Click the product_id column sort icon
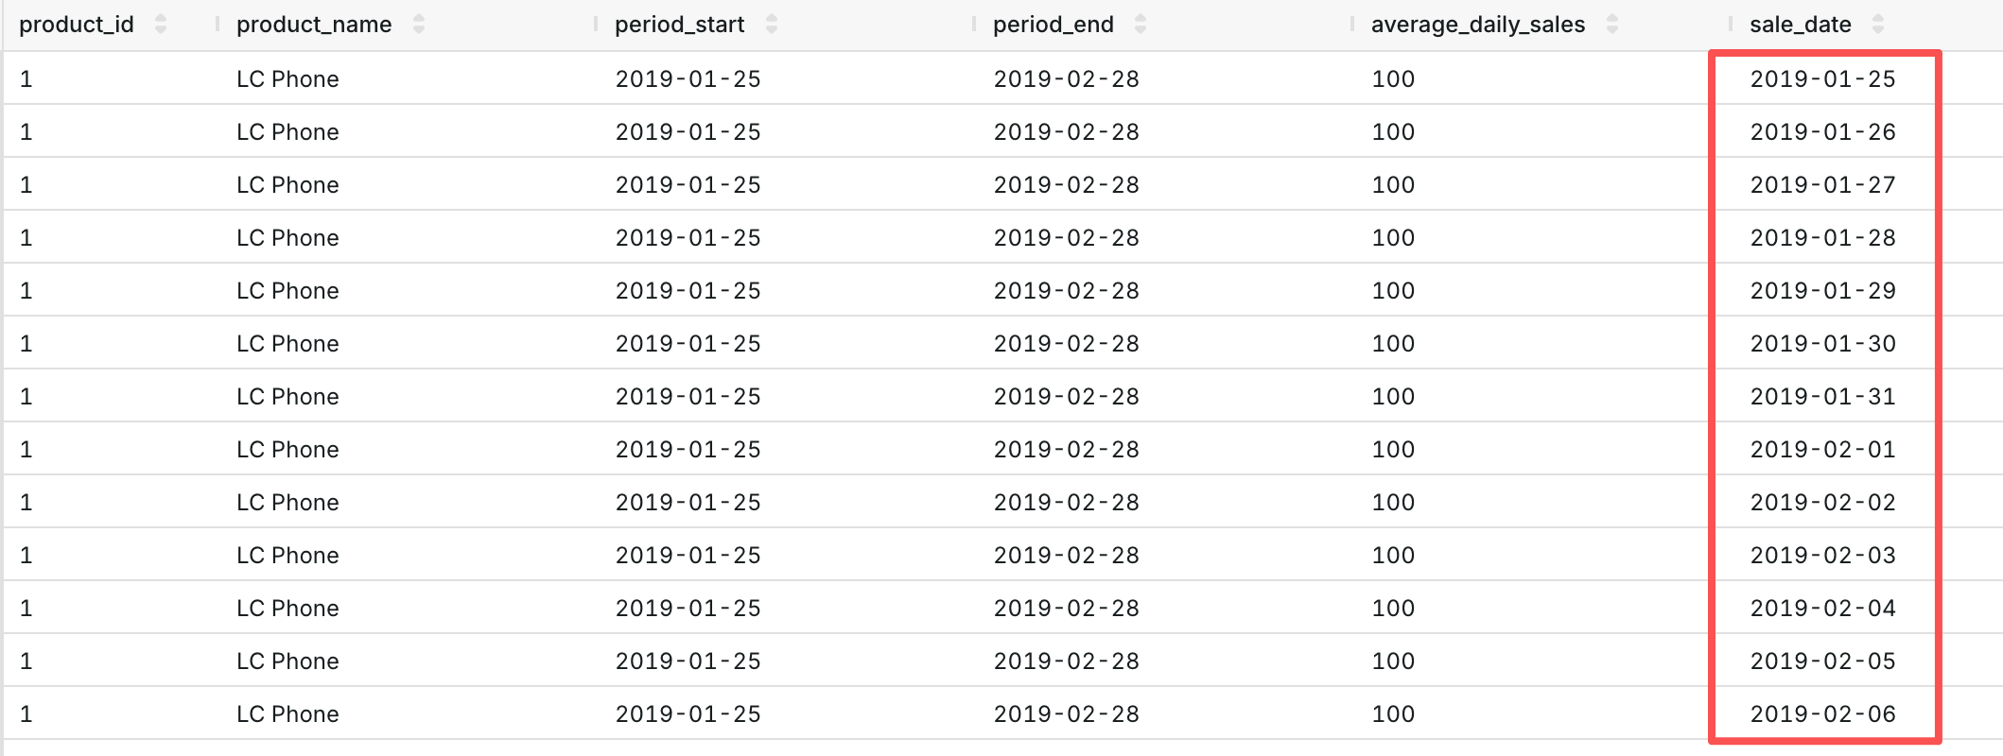This screenshot has height=756, width=2003. tap(161, 25)
